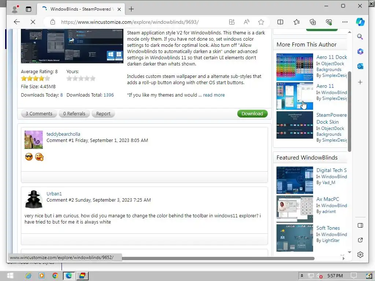This screenshot has width=375, height=281.
Task: Show hidden tray icons chevron
Action: [302, 276]
